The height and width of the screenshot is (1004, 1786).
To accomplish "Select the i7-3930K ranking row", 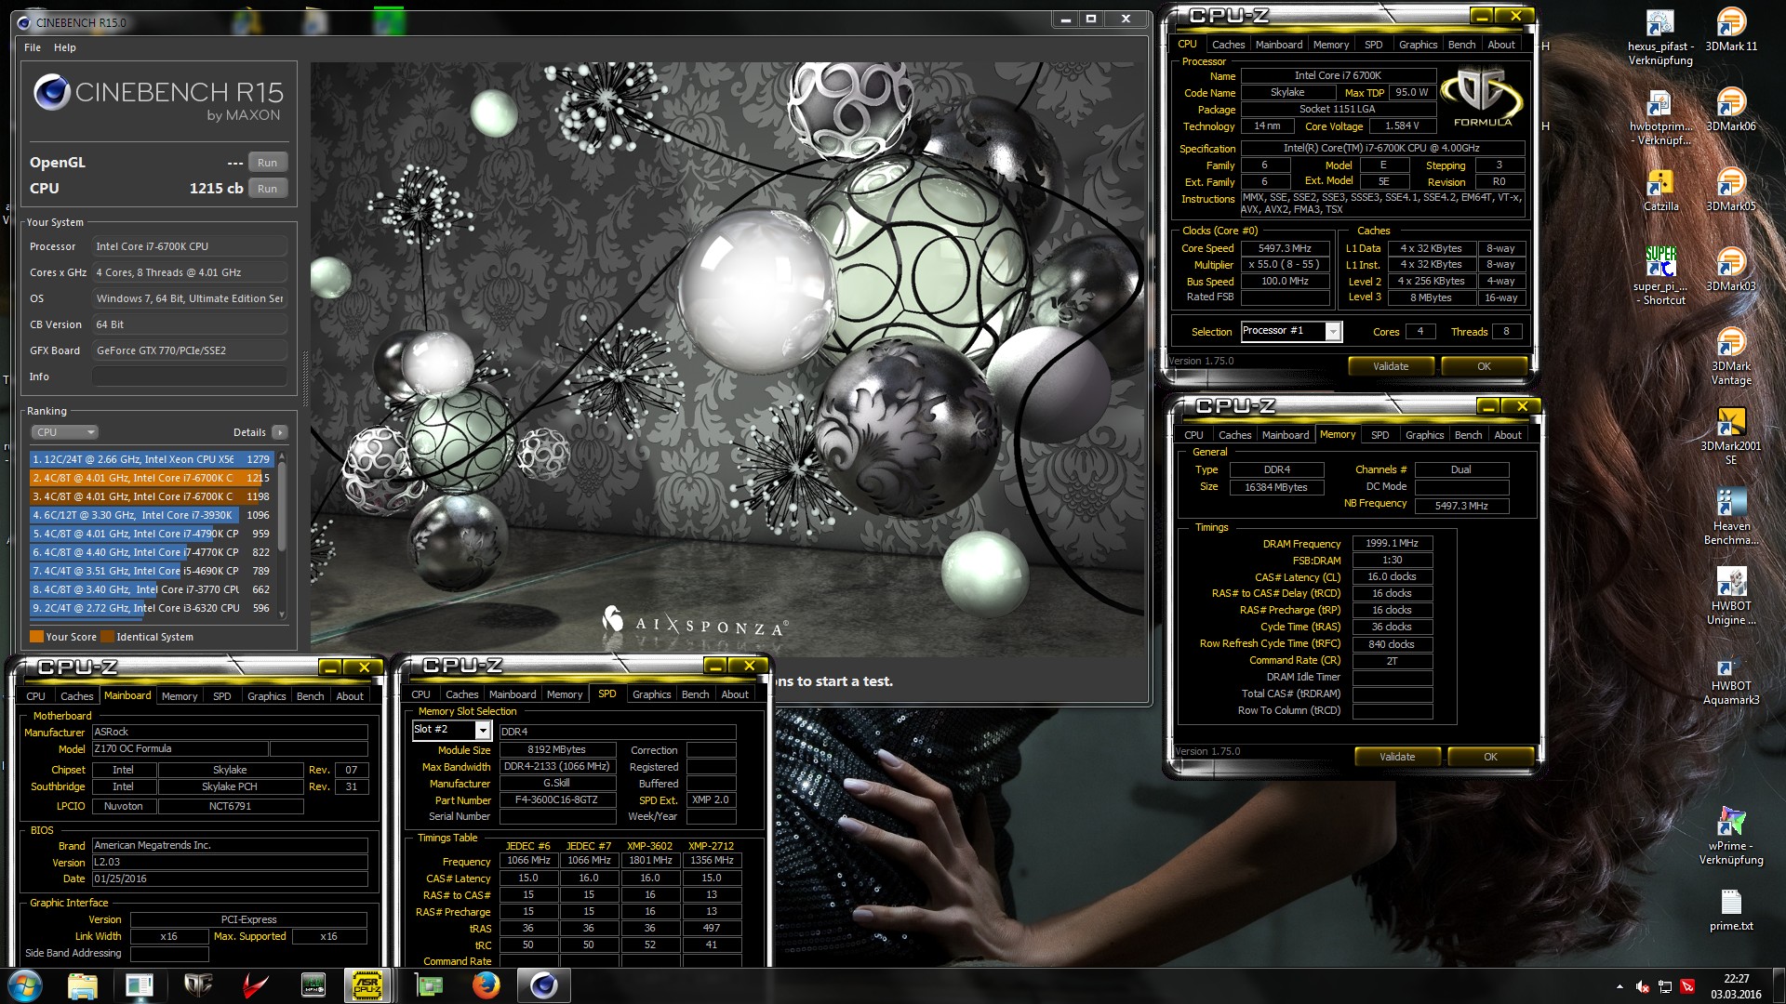I will click(151, 515).
